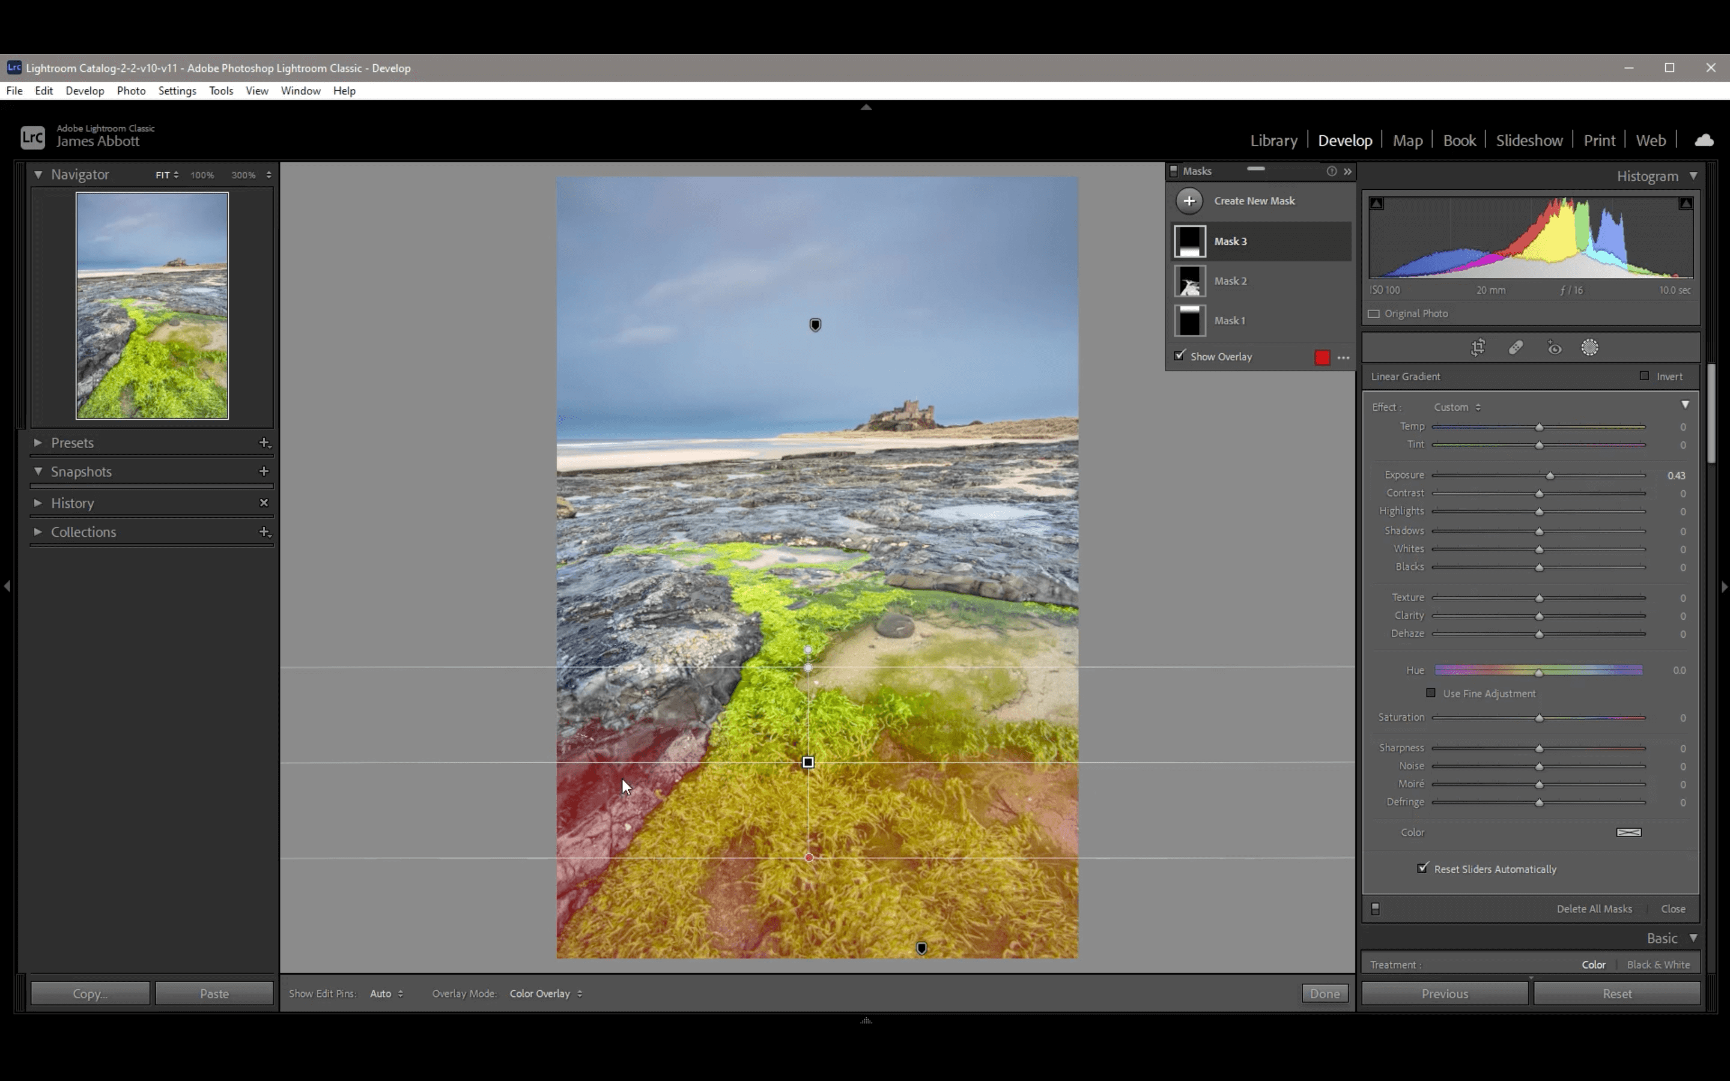Screen dimensions: 1730x1081
Task: Disable Reset Sliders Automatically
Action: 1422,867
